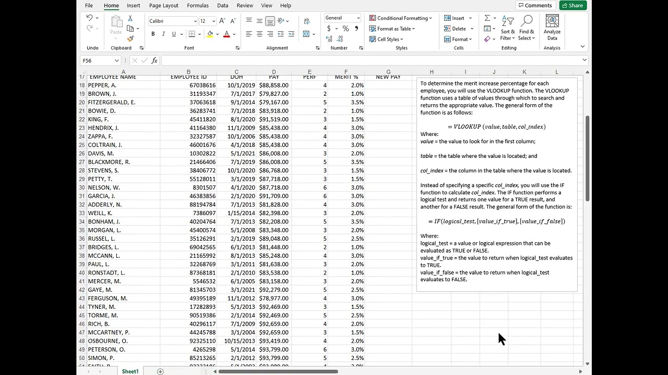
Task: Click the Decrease Indent icon
Action: tap(281, 34)
